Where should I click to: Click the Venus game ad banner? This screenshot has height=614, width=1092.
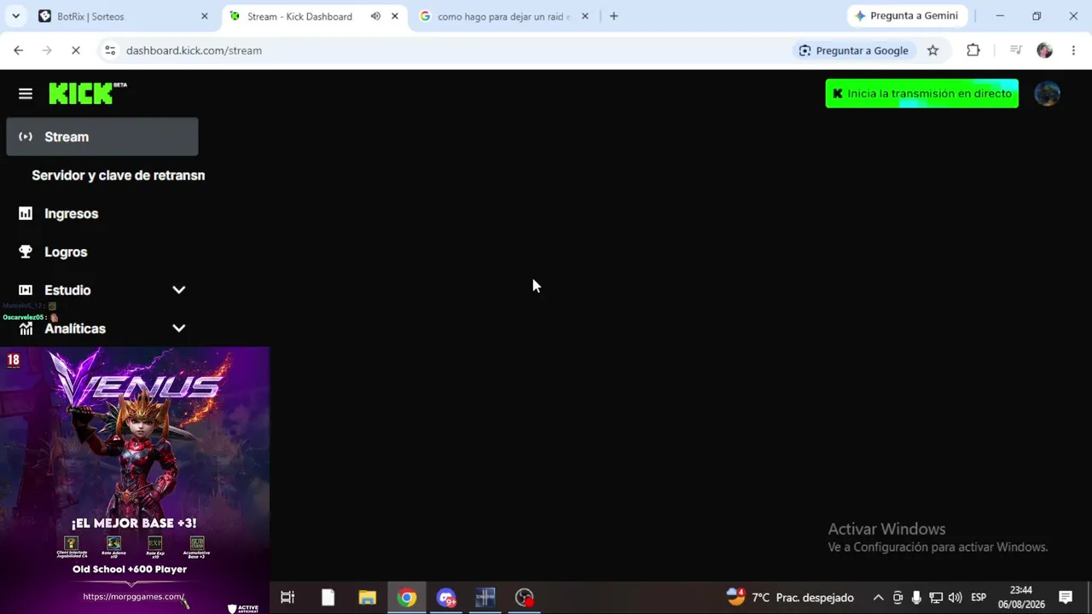click(x=135, y=480)
